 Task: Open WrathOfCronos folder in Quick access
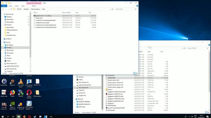11,35
